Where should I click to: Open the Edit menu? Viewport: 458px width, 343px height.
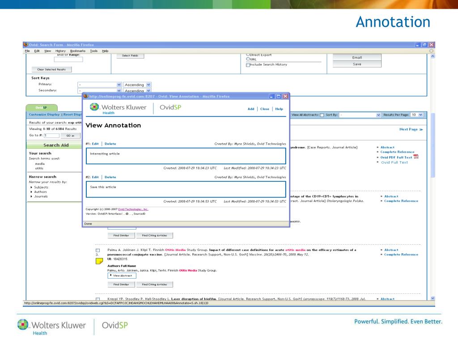(37, 51)
